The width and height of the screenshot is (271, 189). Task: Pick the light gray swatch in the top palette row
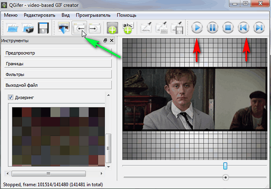[84, 112]
